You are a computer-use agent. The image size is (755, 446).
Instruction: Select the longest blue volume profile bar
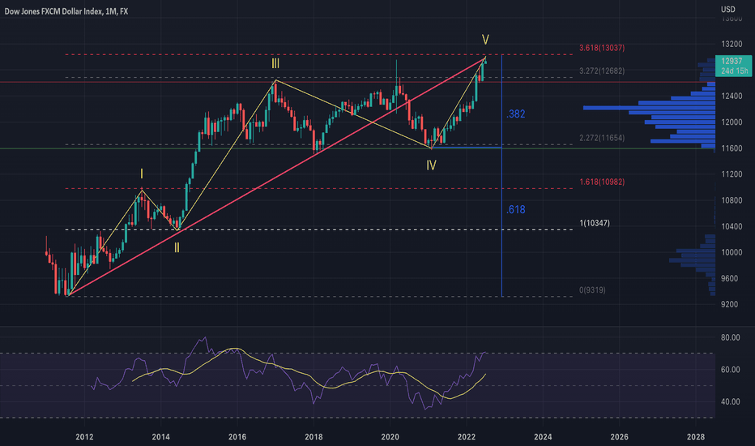click(649, 108)
